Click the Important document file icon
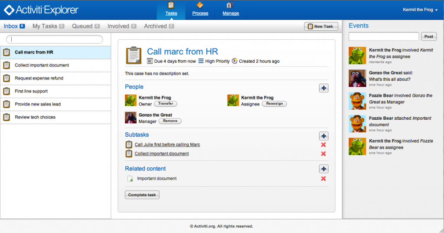Image resolution: width=444 pixels, height=233 pixels. coord(130,179)
